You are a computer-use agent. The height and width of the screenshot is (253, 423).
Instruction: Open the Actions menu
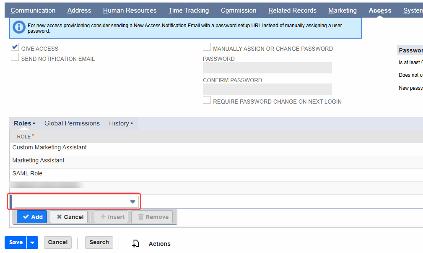[x=159, y=244]
